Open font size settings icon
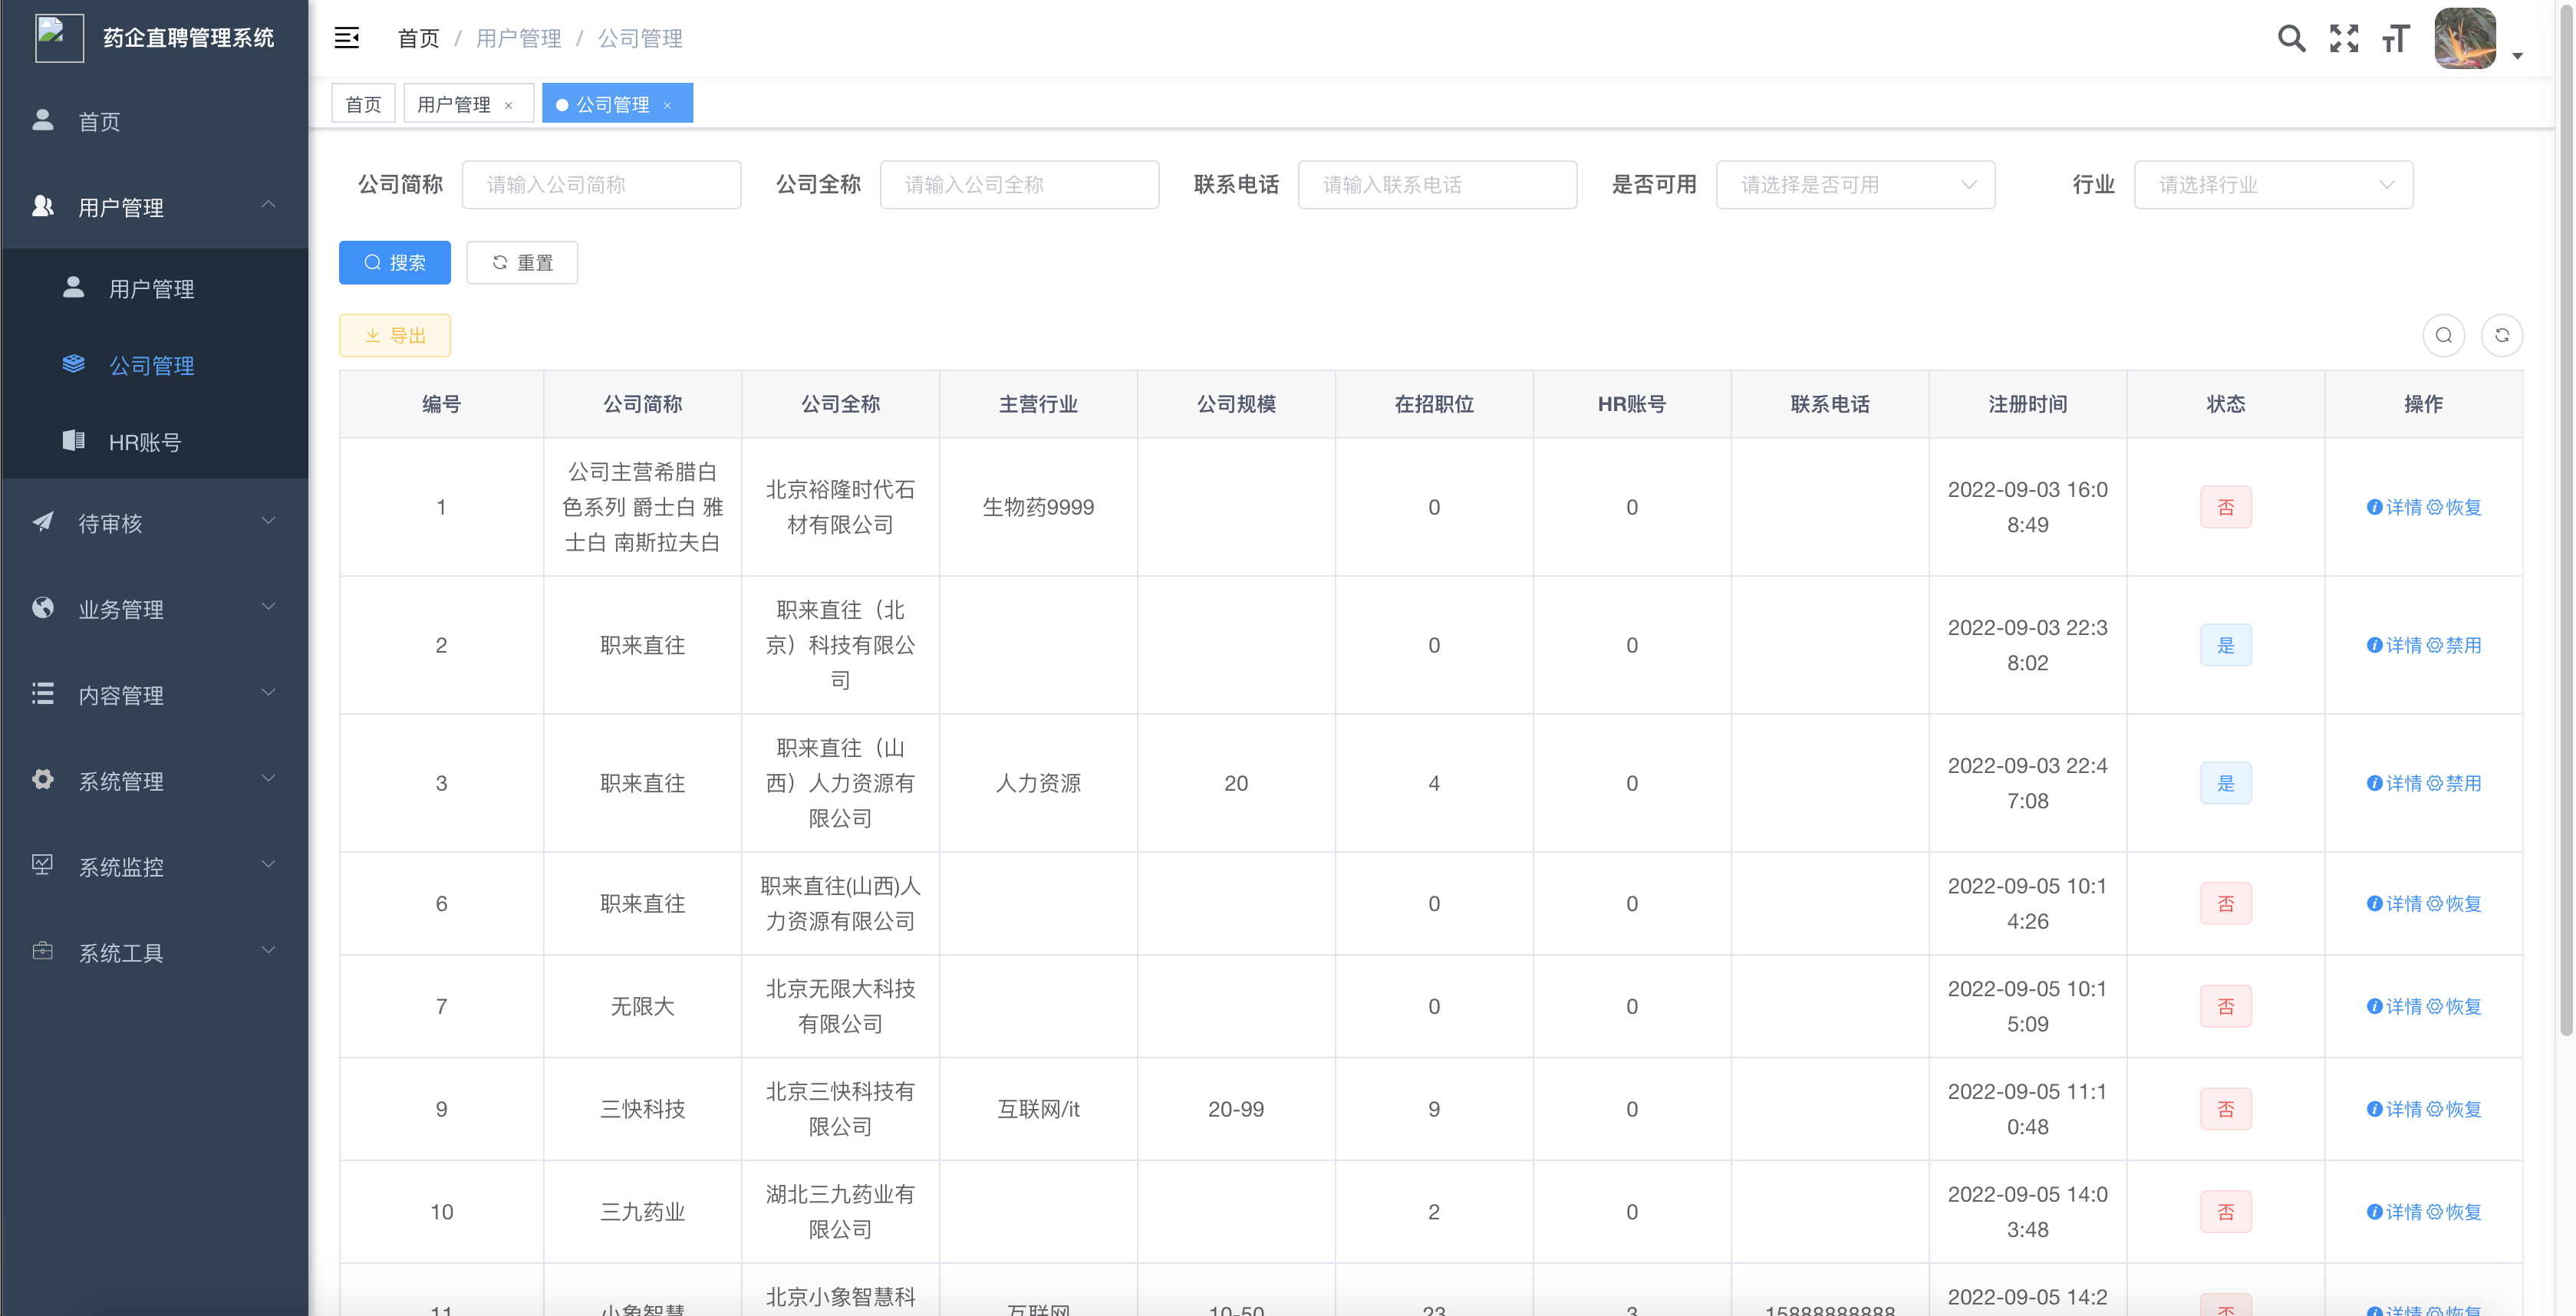This screenshot has width=2576, height=1316. pyautogui.click(x=2395, y=38)
